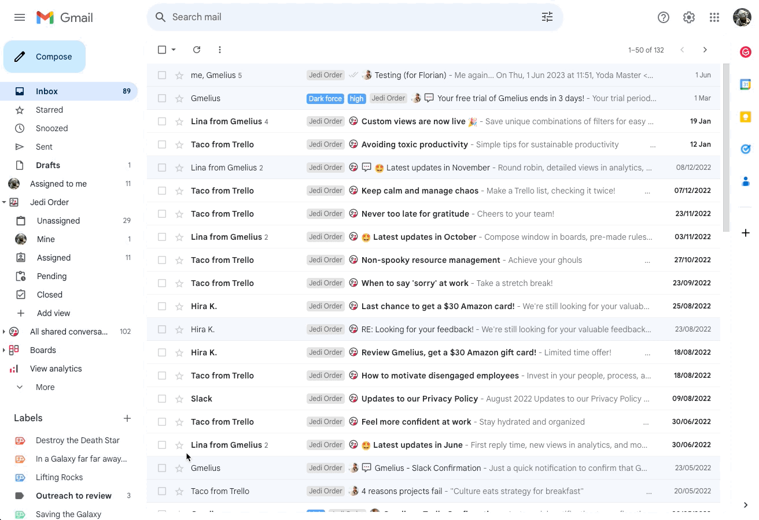
Task: Click the note icon on 'Latest updates in November'
Action: click(x=366, y=168)
